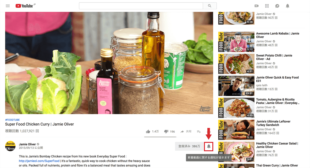310x168 pixels.
Task: Click Jamie's Ultimate Leftover Turkey Sandwich title
Action: (273, 123)
